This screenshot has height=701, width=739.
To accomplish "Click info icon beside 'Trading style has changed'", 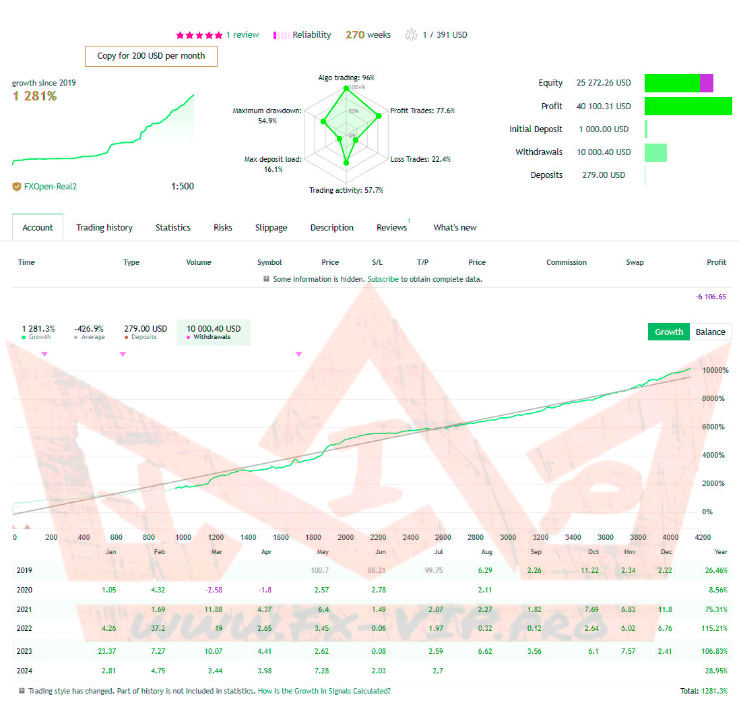I will (x=22, y=691).
